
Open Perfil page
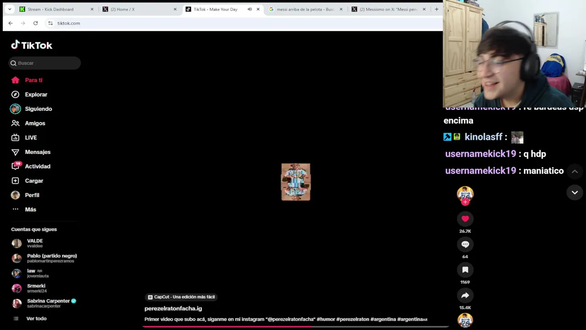click(x=25, y=195)
